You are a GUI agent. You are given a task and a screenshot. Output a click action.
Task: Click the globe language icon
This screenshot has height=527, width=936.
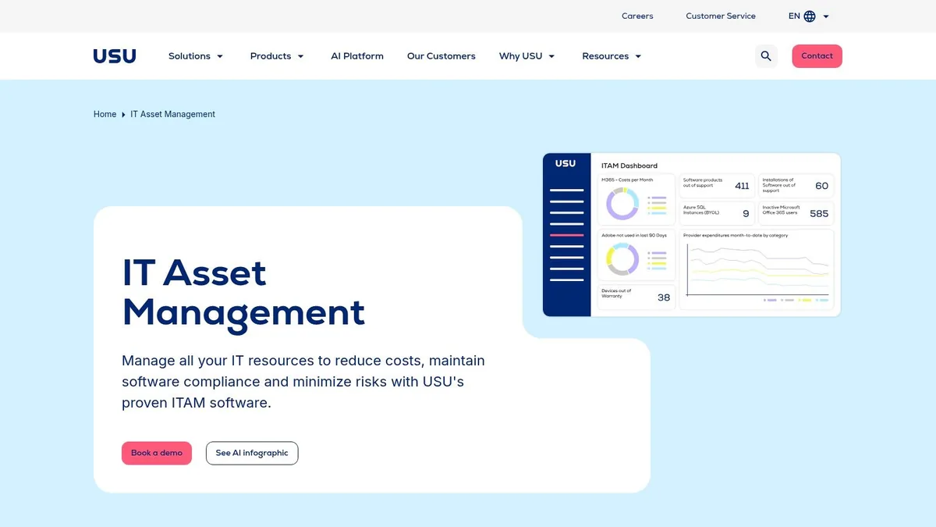(x=810, y=16)
